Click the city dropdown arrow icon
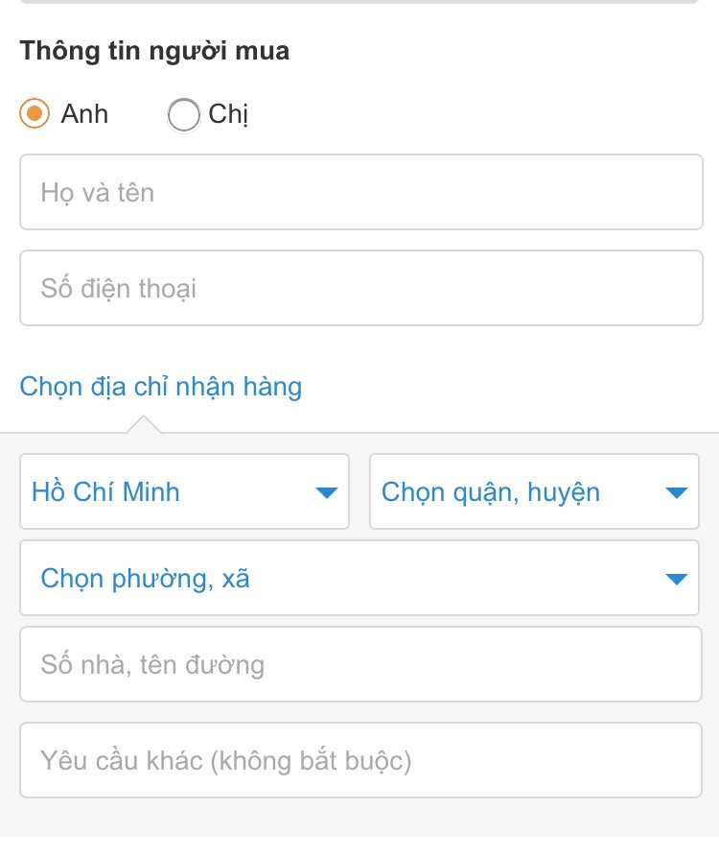The image size is (719, 857). (327, 492)
